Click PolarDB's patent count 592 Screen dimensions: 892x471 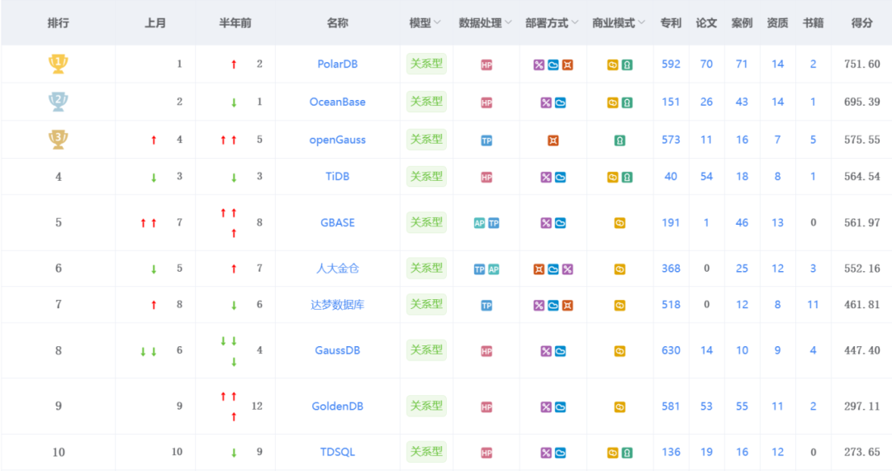point(671,64)
